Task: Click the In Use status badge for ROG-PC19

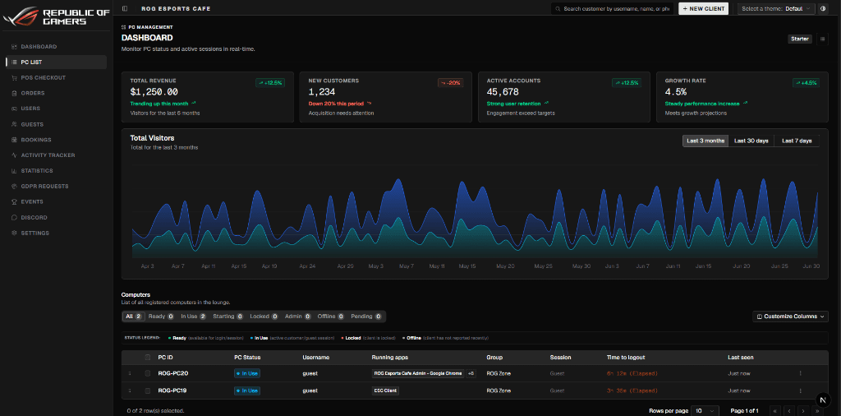Action: click(x=247, y=391)
